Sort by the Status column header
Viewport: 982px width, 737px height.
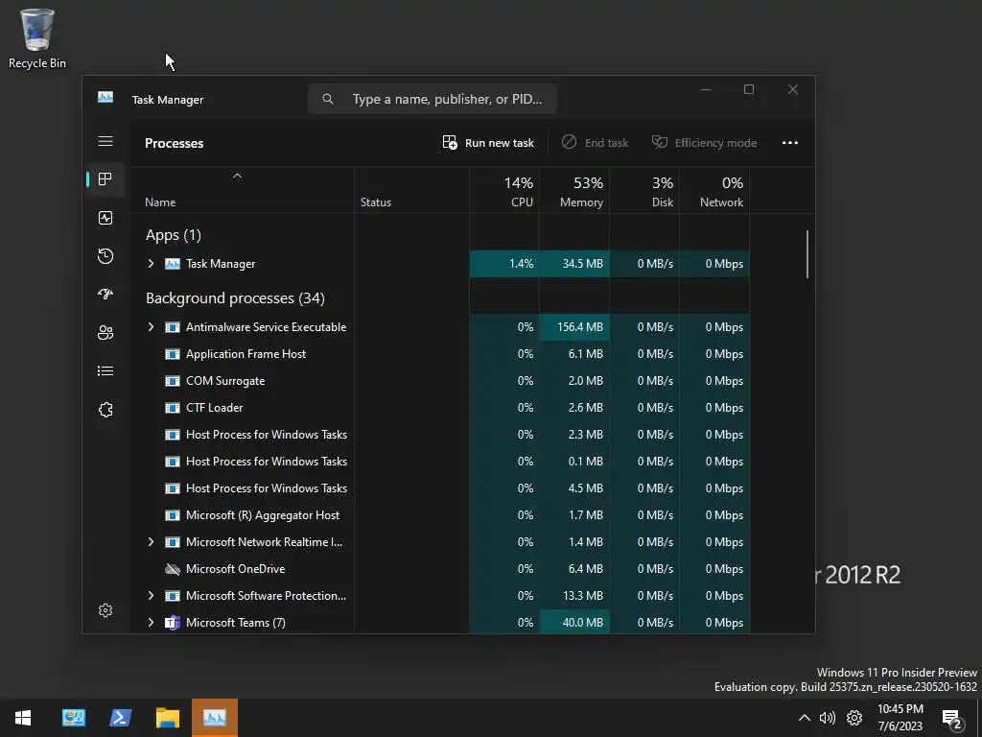click(x=411, y=191)
